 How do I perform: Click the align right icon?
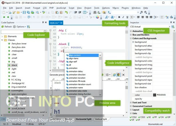[x=147, y=17]
